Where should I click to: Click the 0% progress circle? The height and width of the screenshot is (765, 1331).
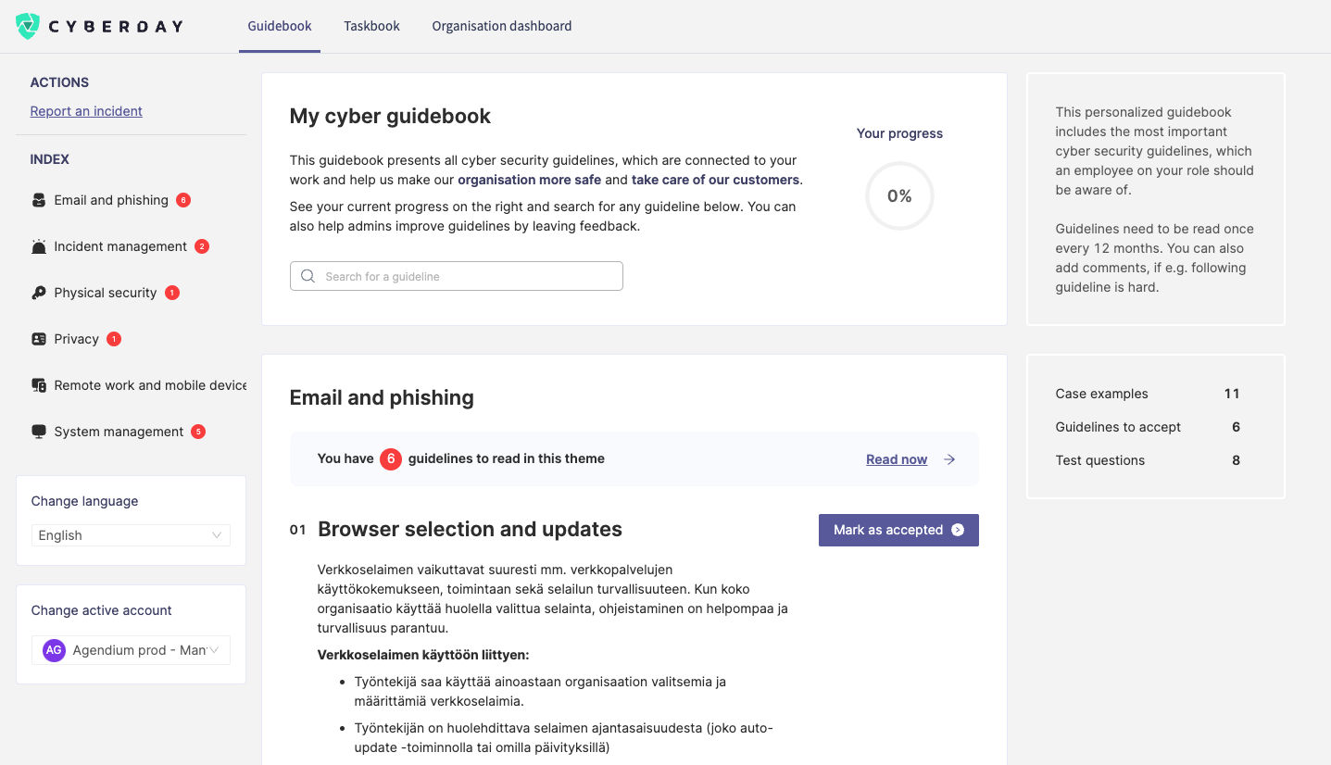899,196
